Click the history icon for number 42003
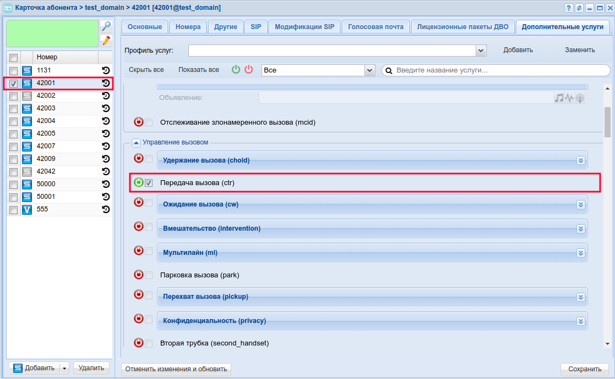Screen dimensions: 615x379 (x=106, y=108)
